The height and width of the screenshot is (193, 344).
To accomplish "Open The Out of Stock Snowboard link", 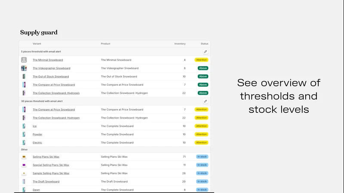I will [51, 77].
